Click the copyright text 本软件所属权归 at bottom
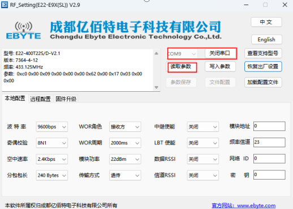Image resolution: width=293 pixels, height=209 pixels. coord(61,206)
